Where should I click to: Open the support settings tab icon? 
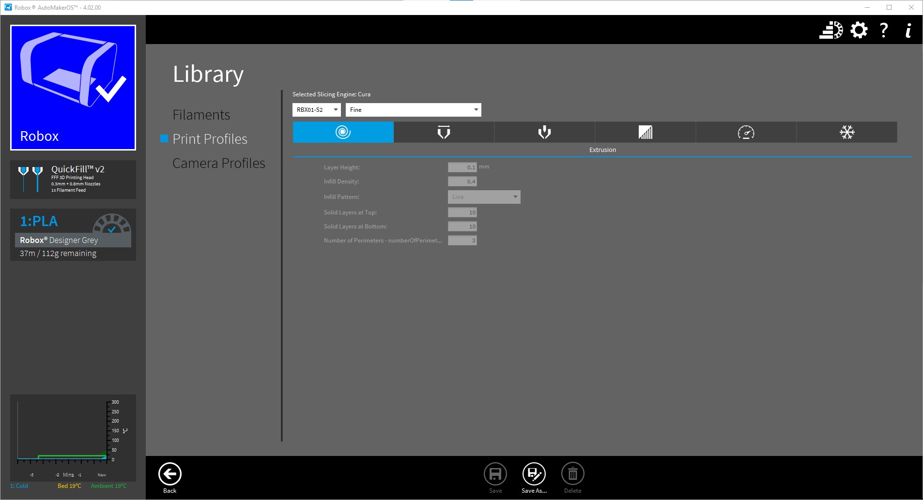click(544, 132)
